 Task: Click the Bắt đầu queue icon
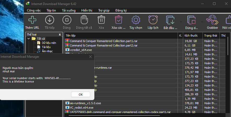(x=170, y=20)
